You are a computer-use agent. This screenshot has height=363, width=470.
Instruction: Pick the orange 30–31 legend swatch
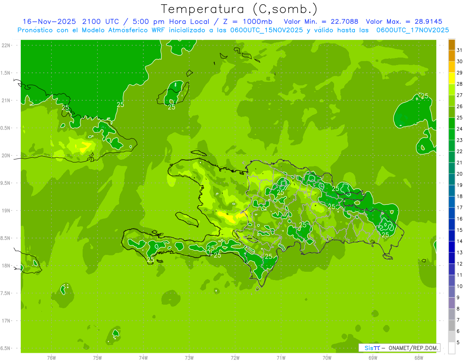pyautogui.click(x=452, y=56)
